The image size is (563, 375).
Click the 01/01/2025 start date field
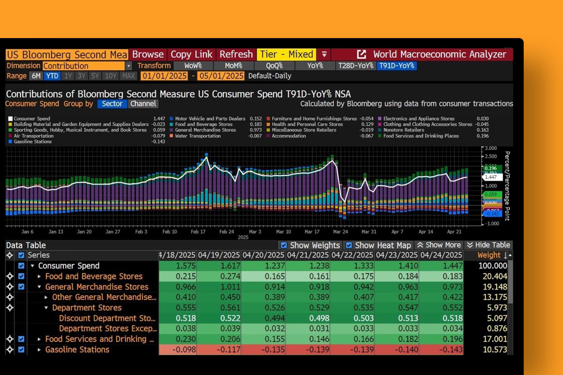coord(165,76)
